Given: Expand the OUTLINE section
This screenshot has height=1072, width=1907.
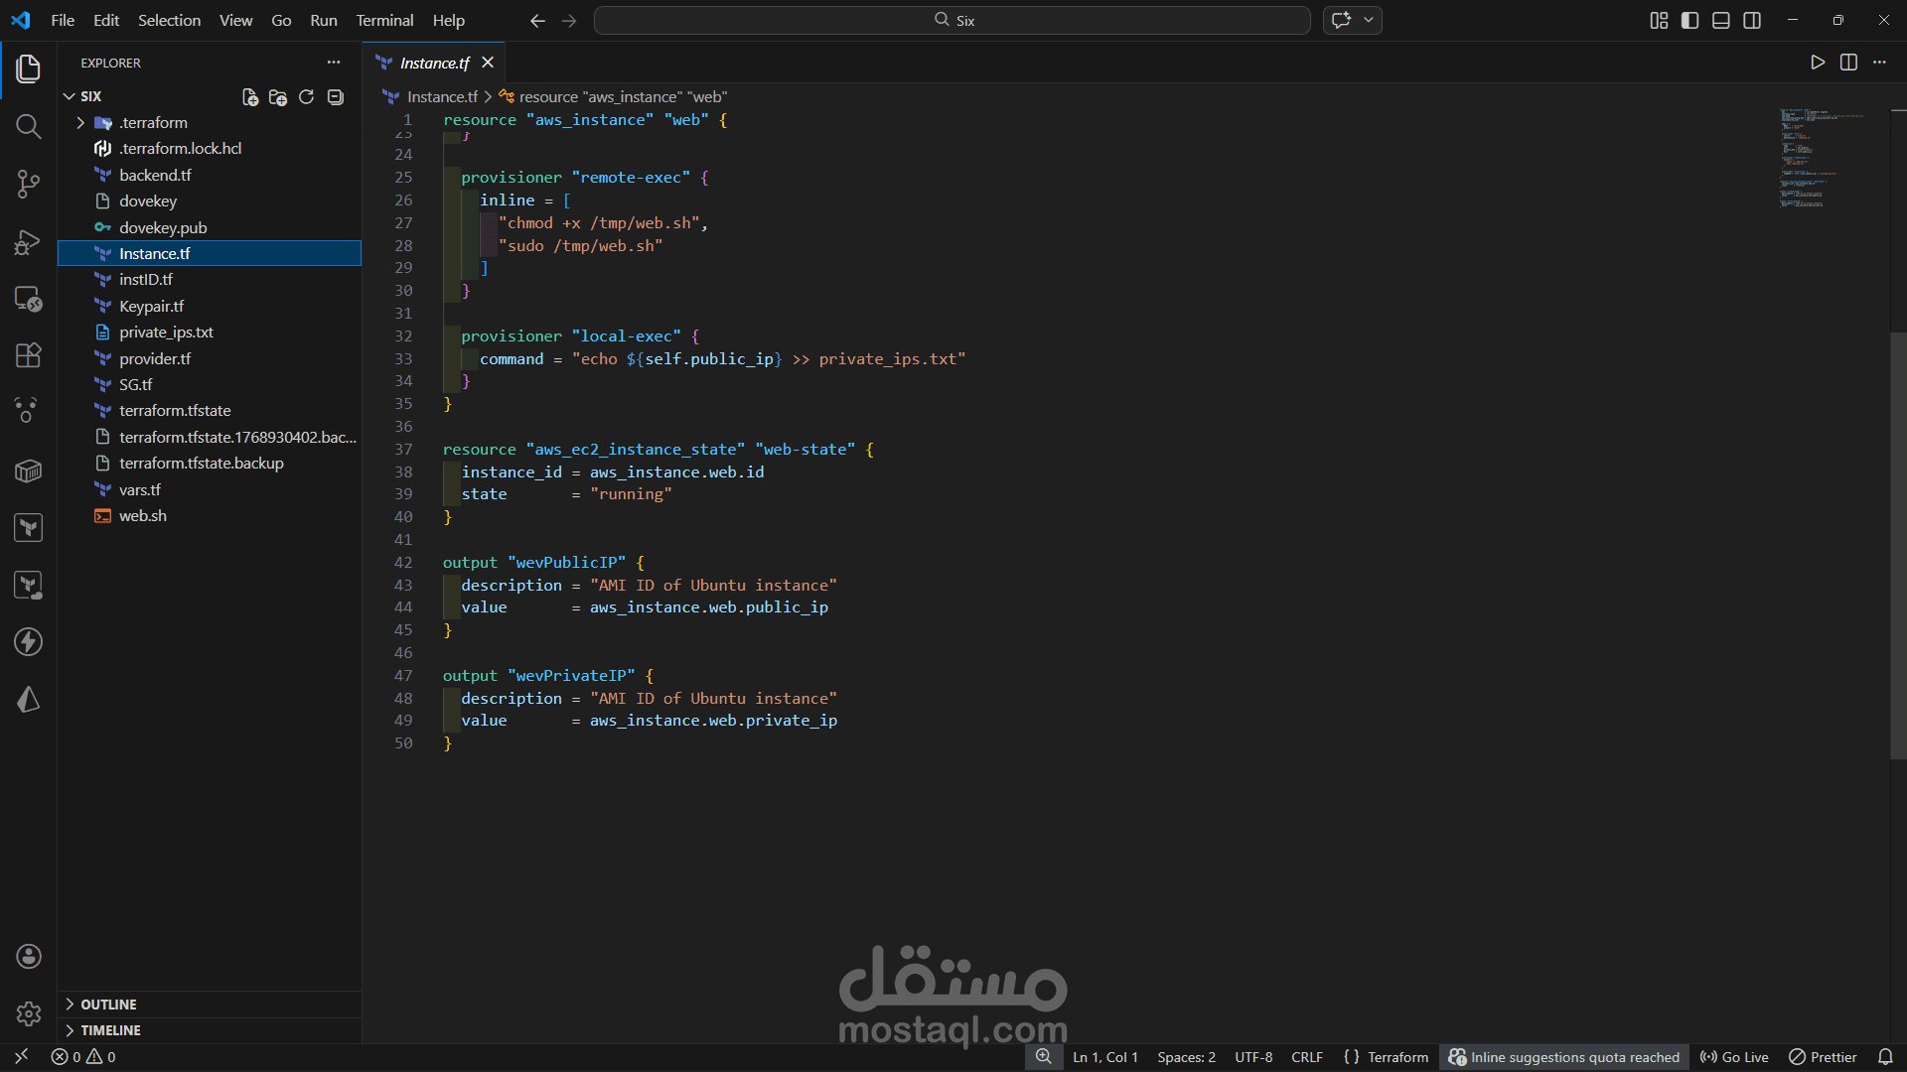Looking at the screenshot, I should point(108,1005).
